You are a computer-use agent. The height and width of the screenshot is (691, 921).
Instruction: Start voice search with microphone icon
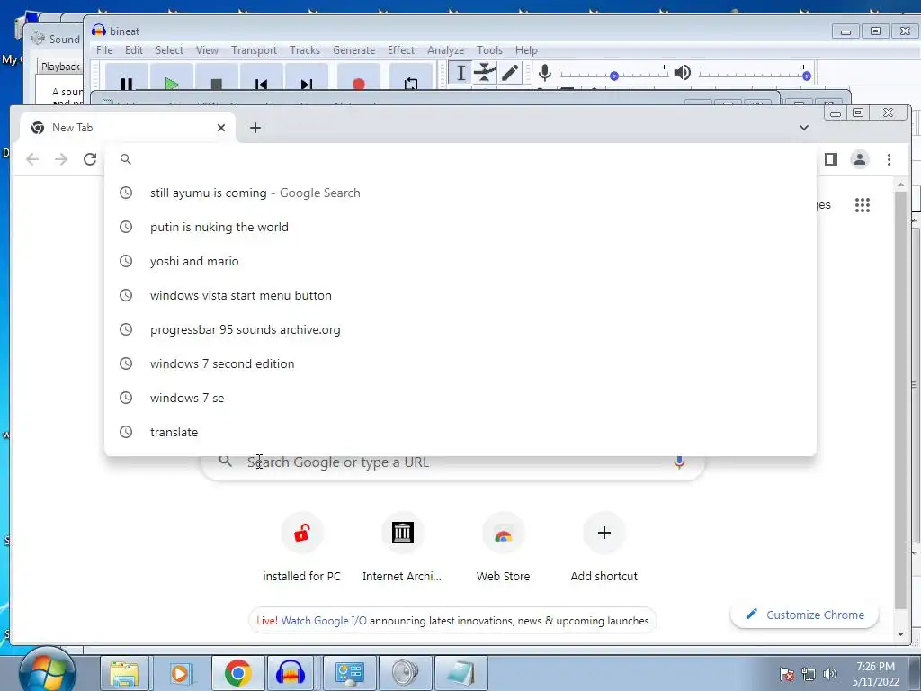coord(679,463)
